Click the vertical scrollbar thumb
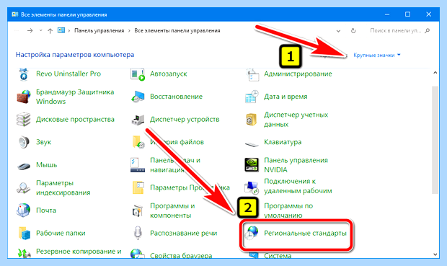Image resolution: width=447 pixels, height=266 pixels. [435, 140]
